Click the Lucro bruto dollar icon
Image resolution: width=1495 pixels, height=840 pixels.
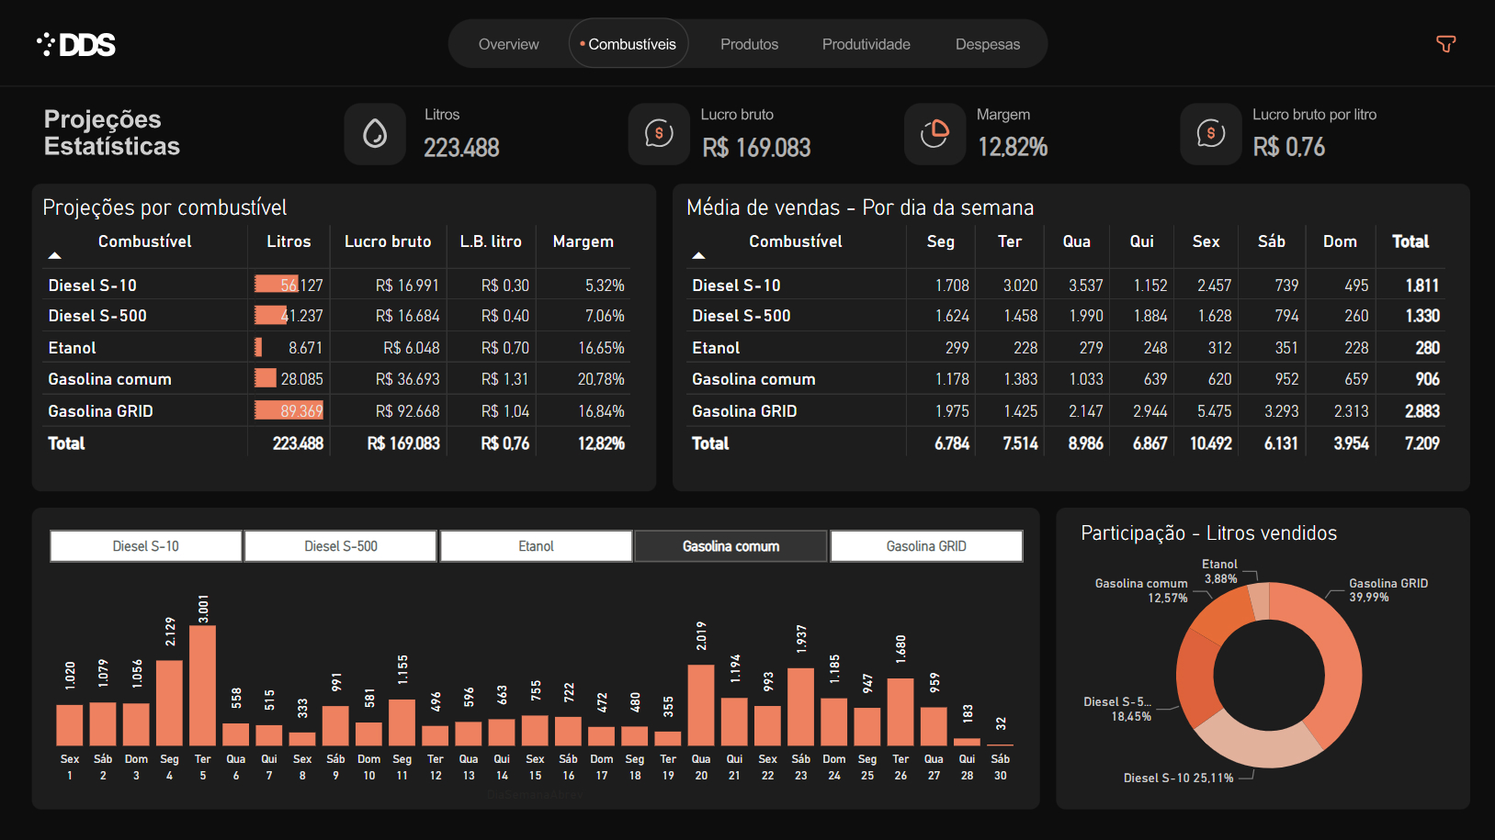(x=659, y=134)
